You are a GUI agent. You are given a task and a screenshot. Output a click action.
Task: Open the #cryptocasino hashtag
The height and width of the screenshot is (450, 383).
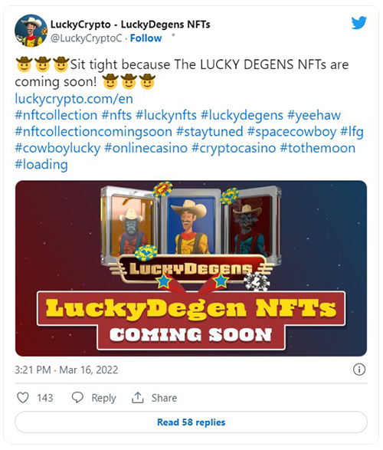234,149
